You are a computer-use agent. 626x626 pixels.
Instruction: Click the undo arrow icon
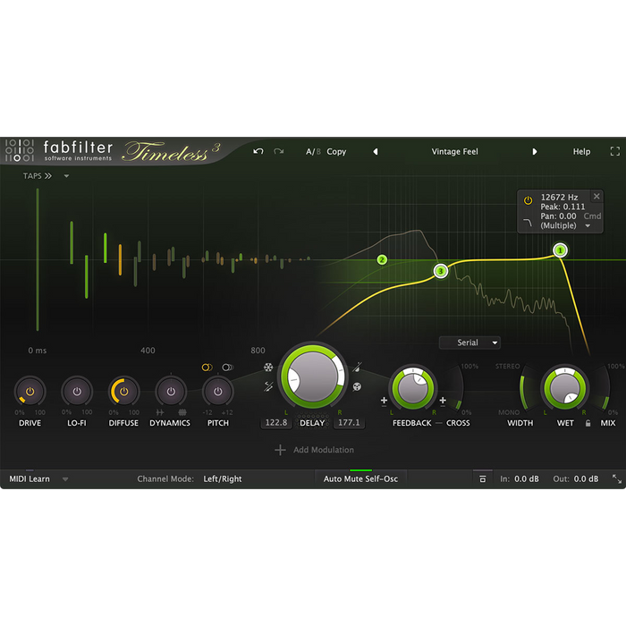[258, 151]
